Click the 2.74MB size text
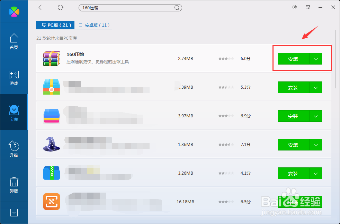340x224 pixels. pos(185,59)
